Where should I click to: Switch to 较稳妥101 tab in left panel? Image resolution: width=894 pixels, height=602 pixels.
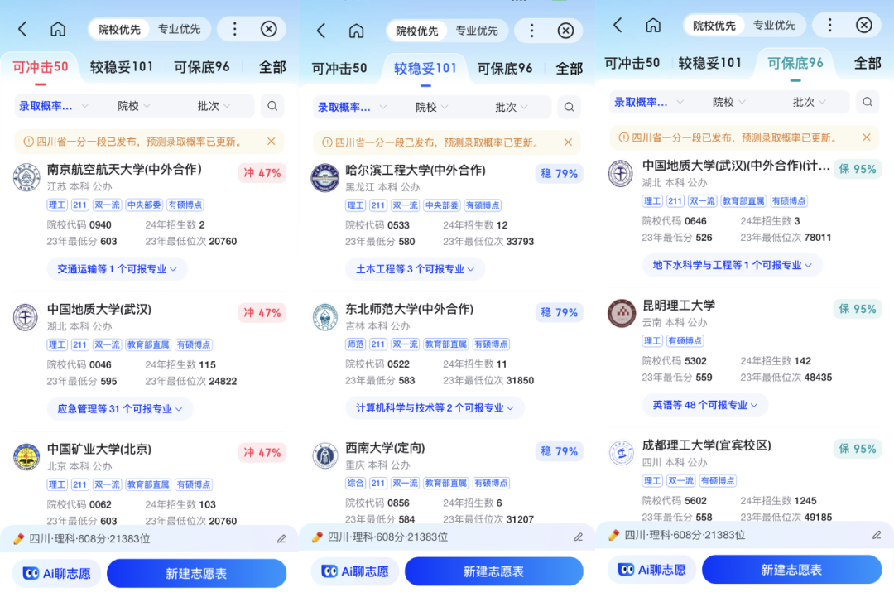tap(122, 67)
